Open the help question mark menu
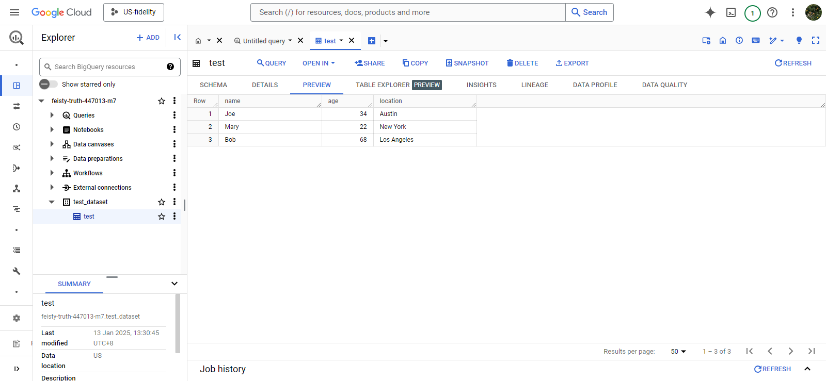The image size is (826, 381). click(772, 12)
